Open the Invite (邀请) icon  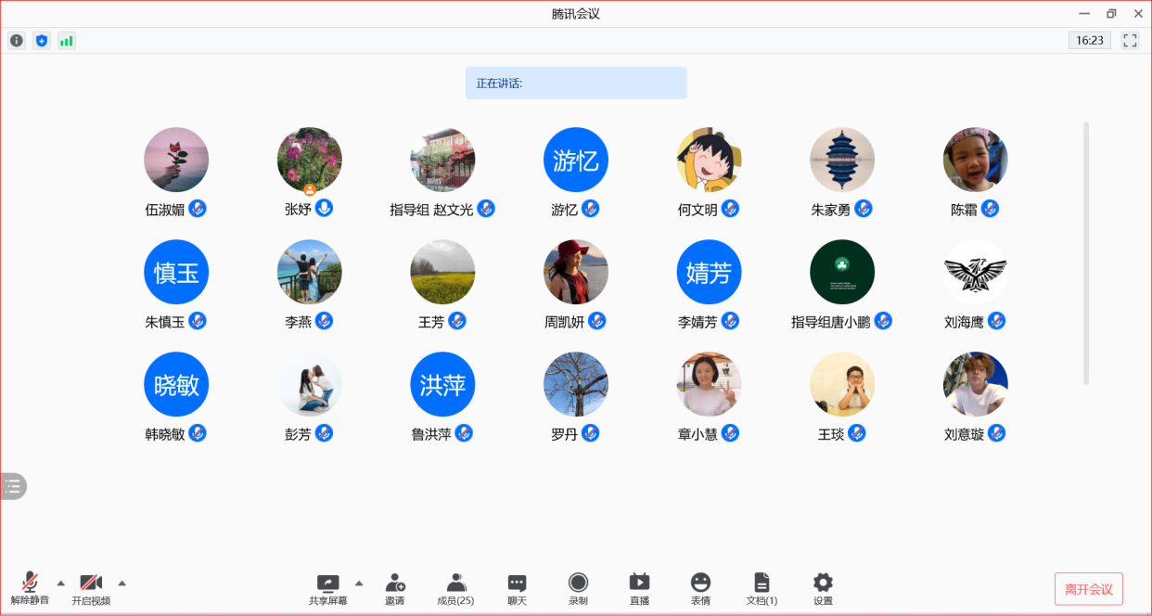click(395, 588)
